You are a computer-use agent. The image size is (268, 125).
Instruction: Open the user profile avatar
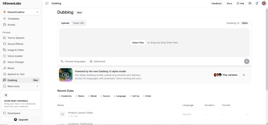[264, 3]
